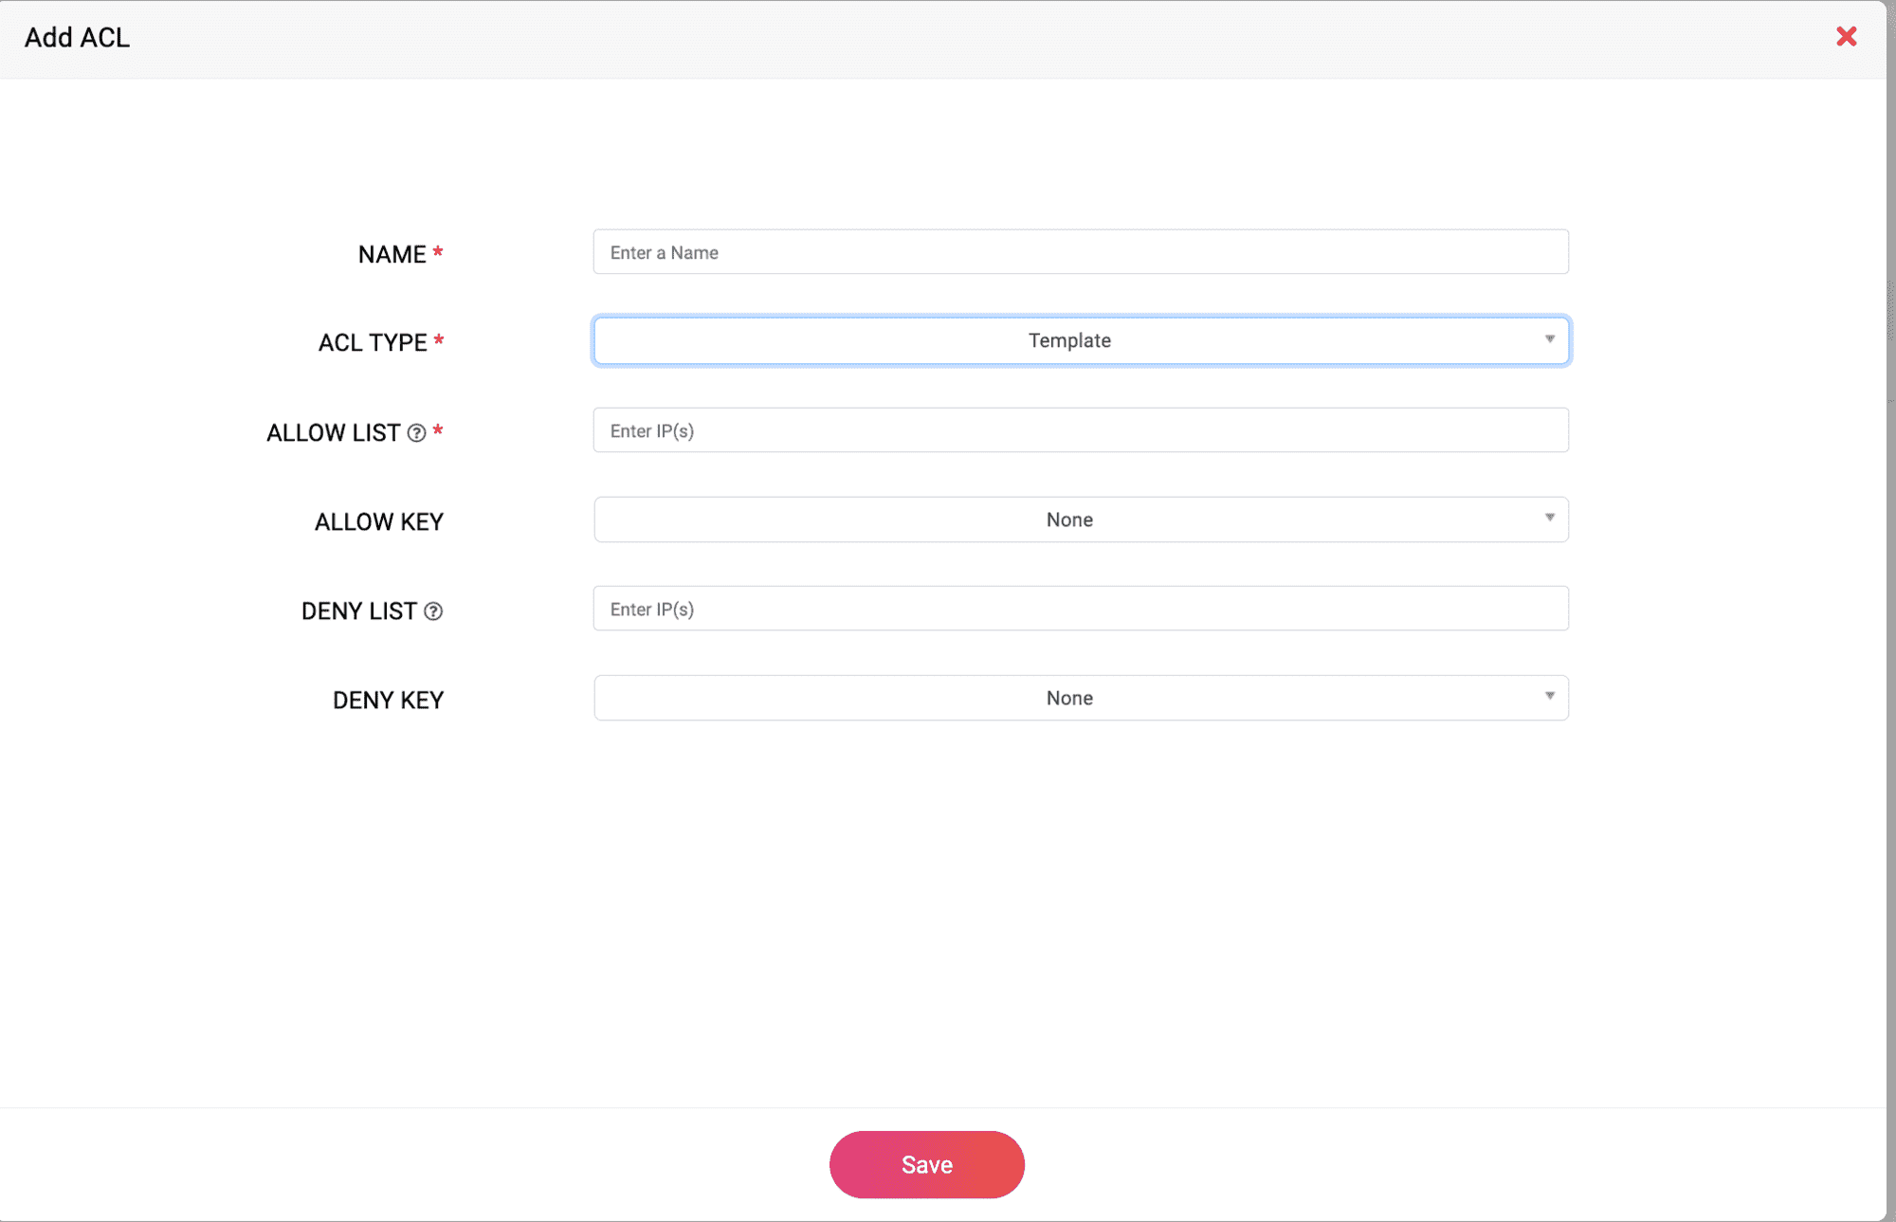The height and width of the screenshot is (1222, 1896).
Task: Click the red close X icon
Action: click(x=1847, y=36)
